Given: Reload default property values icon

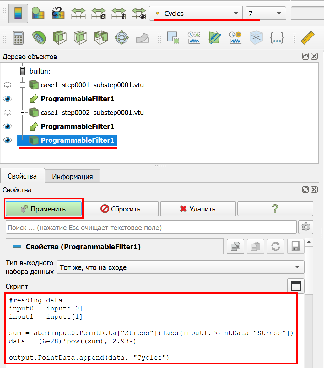Looking at the screenshot, I should [x=276, y=246].
